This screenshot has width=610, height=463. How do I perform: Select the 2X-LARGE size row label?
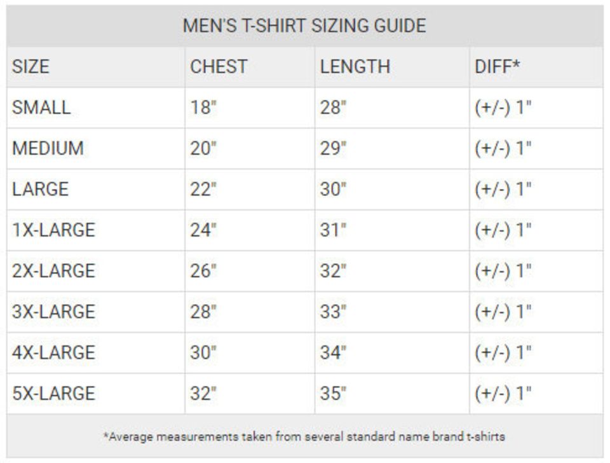pyautogui.click(x=53, y=270)
